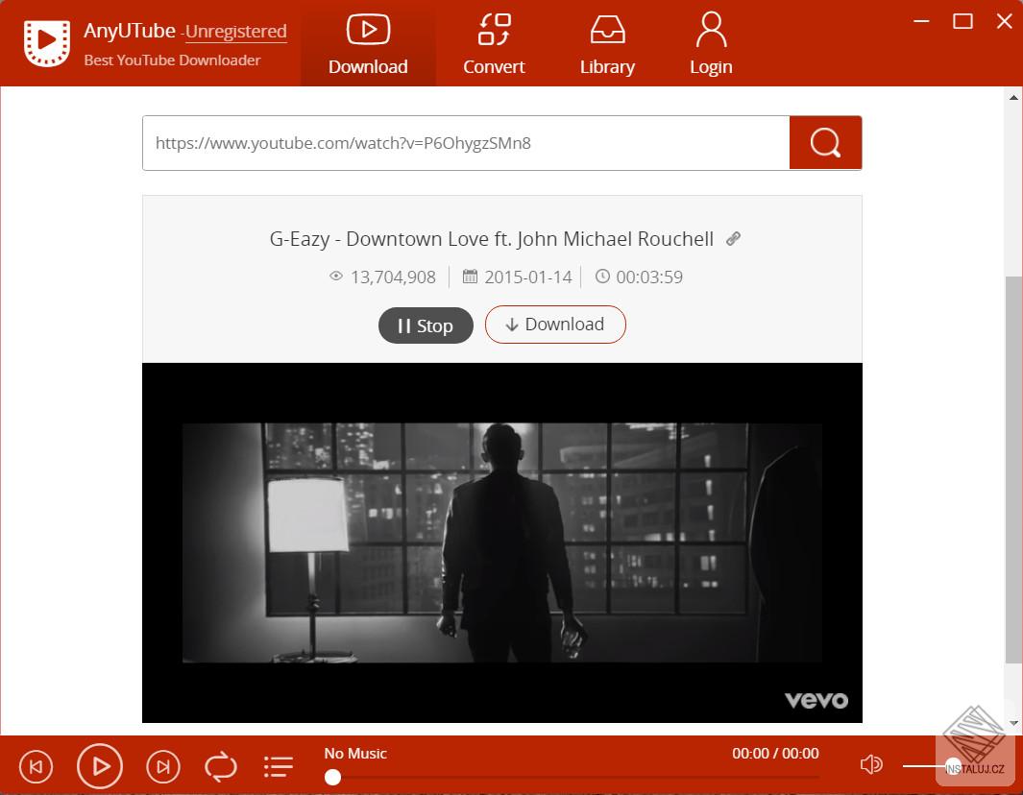Switch to the Convert tab
Screen dimensions: 1023x795
point(494,43)
